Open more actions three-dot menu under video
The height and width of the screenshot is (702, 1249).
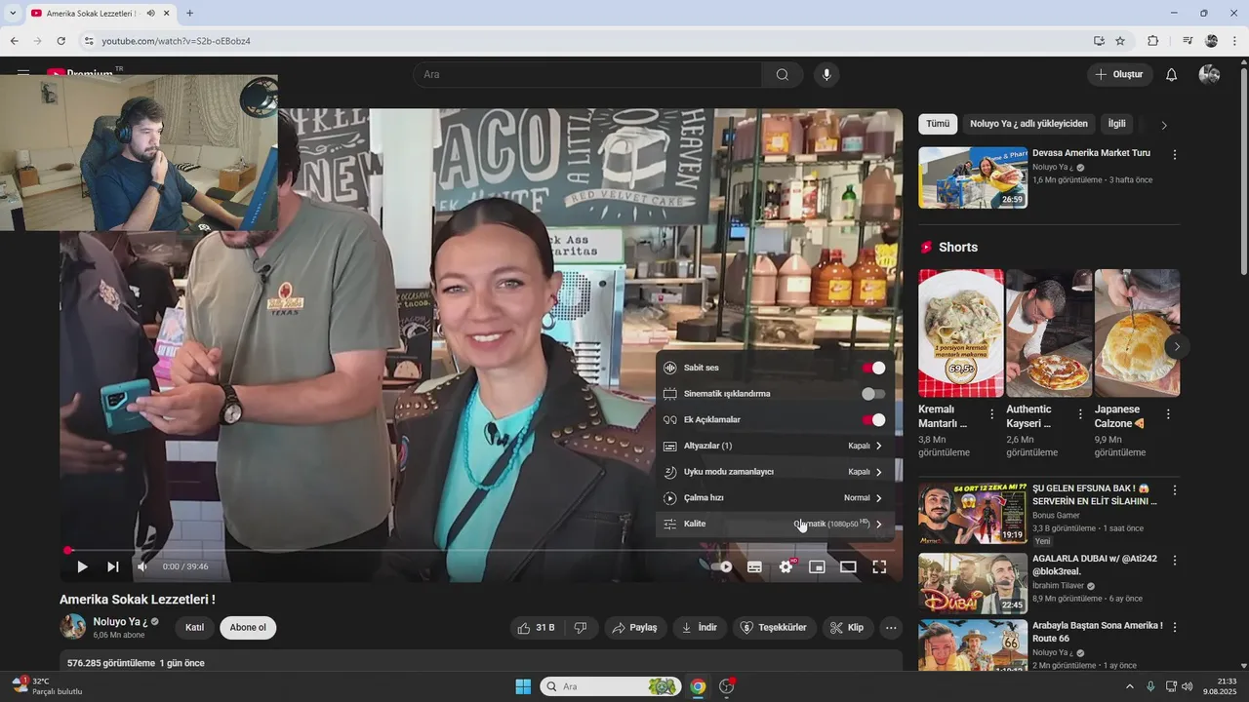pos(891,628)
